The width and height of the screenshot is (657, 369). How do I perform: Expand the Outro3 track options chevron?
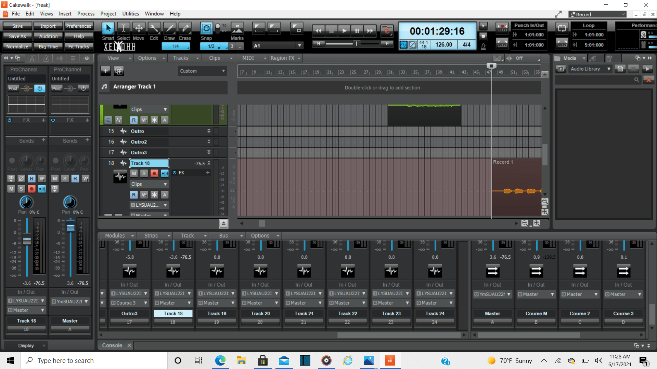click(209, 152)
